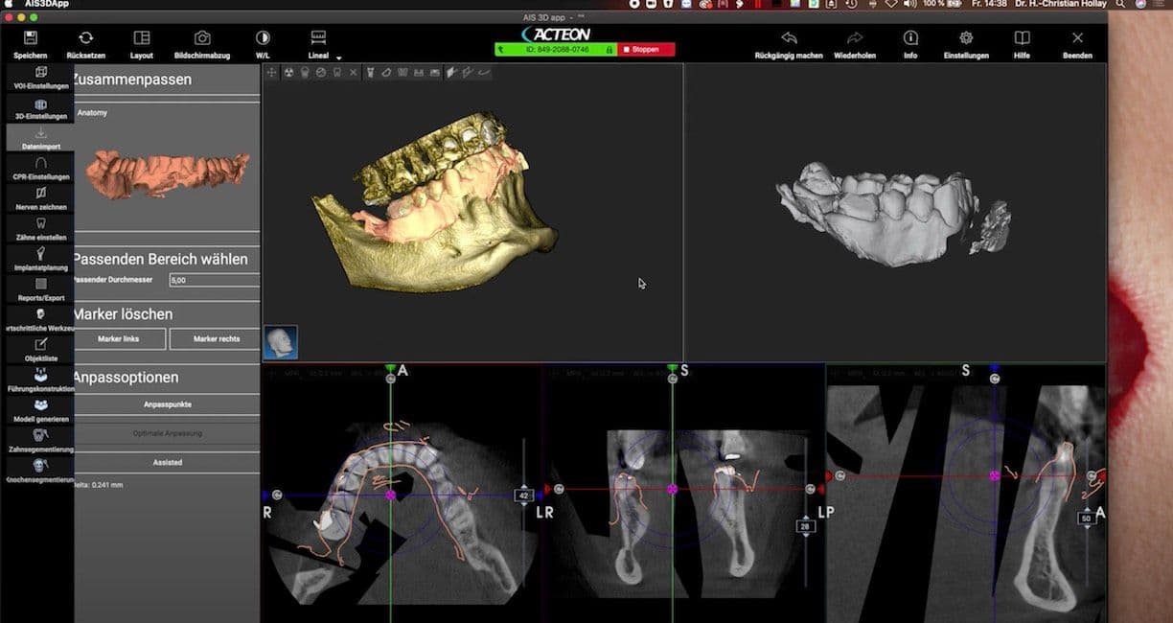Click the green S marker atop coronal view

tap(672, 368)
